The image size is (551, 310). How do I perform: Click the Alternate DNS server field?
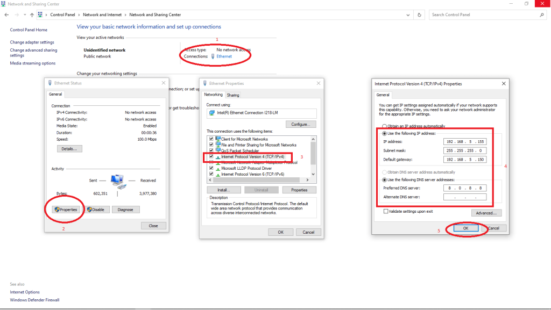465,197
